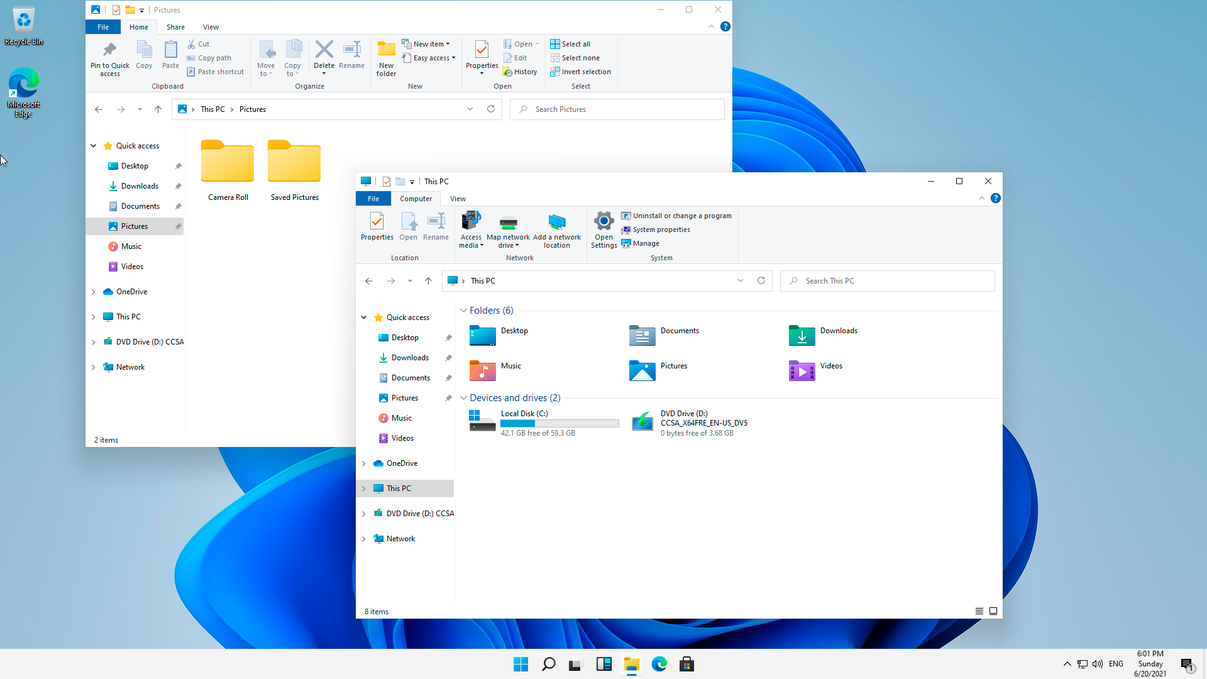Switch to the Computer tab in This PC
1207x679 pixels.
point(416,198)
